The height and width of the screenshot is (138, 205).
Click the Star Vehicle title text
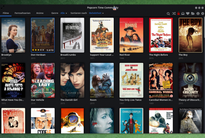coord(37,100)
